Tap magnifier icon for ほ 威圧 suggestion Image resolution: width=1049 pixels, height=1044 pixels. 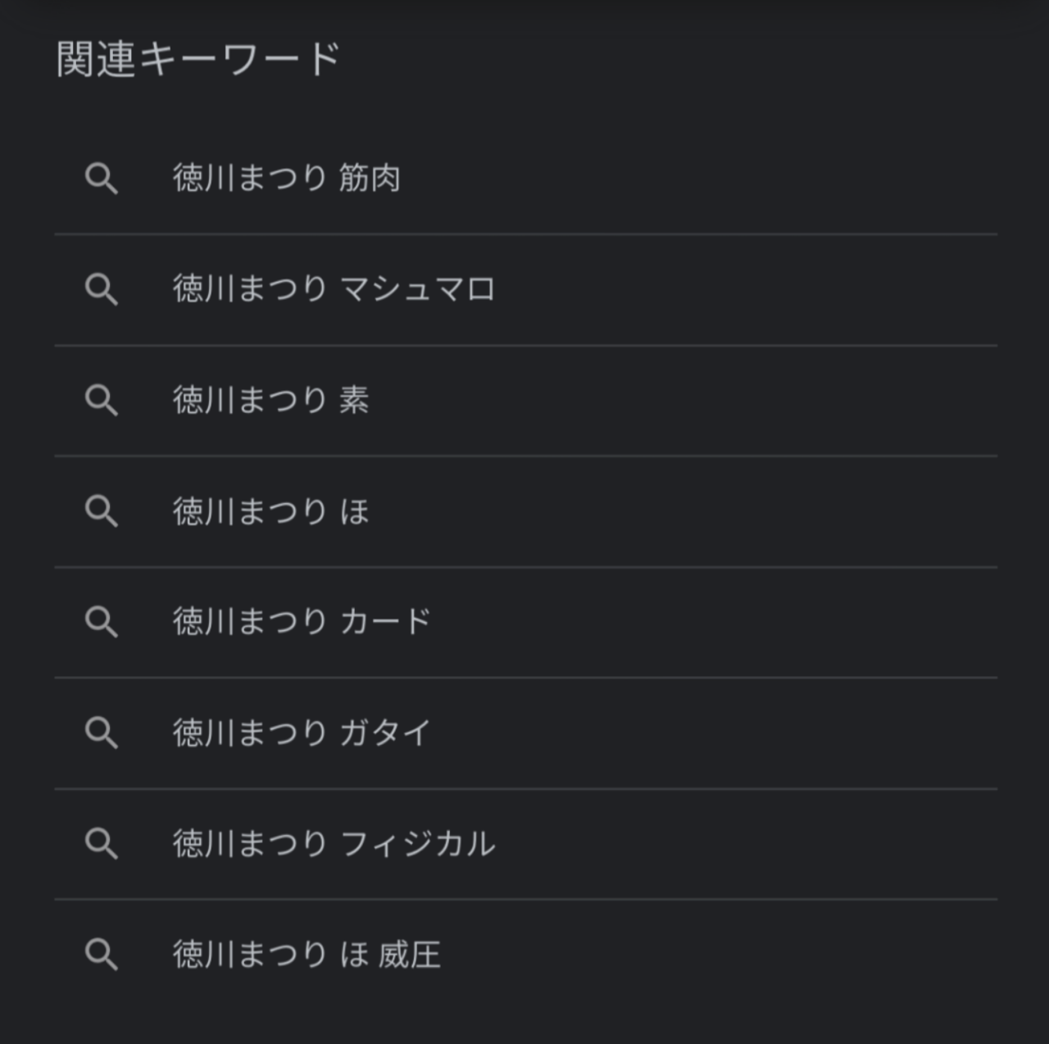pyautogui.click(x=102, y=955)
